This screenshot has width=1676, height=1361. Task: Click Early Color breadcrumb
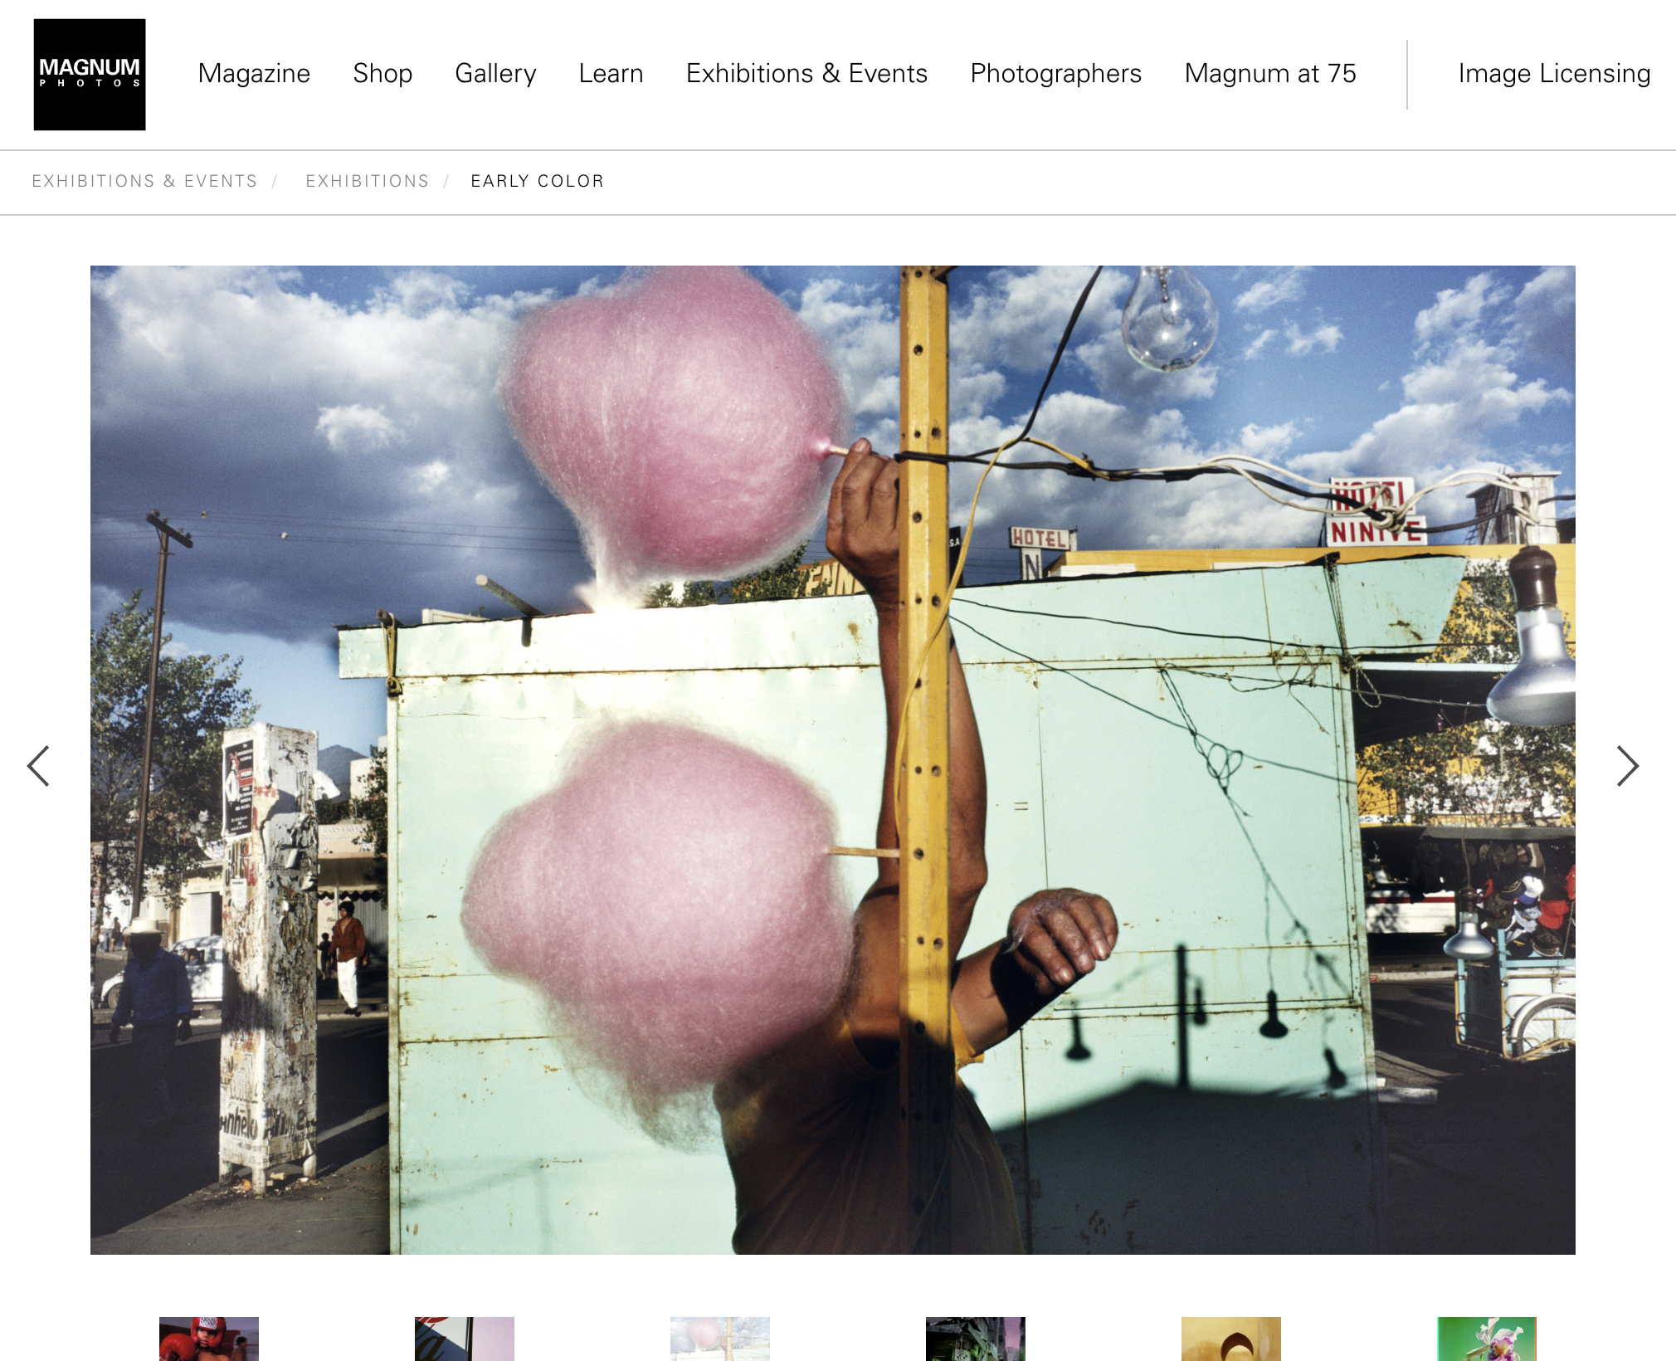coord(537,181)
